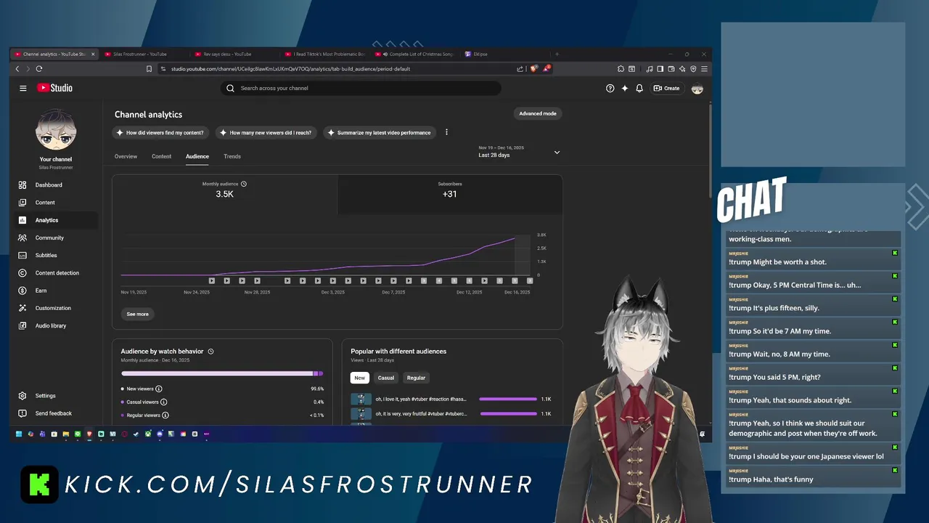Open Xbox app from the taskbar
The height and width of the screenshot is (523, 929).
tap(148, 434)
